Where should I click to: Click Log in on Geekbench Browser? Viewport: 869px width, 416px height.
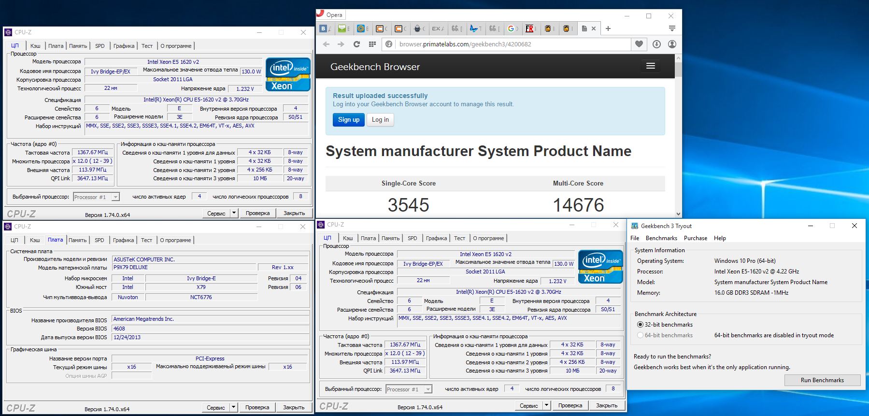point(380,120)
